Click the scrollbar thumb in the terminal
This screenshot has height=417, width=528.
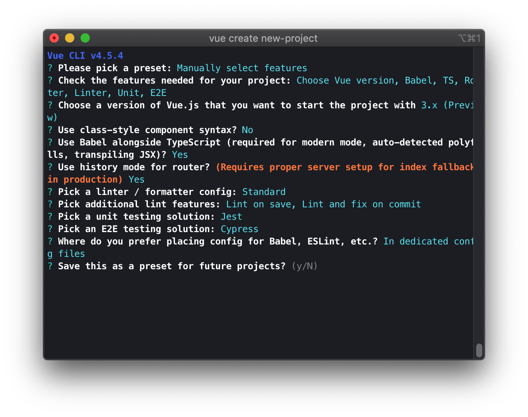479,350
